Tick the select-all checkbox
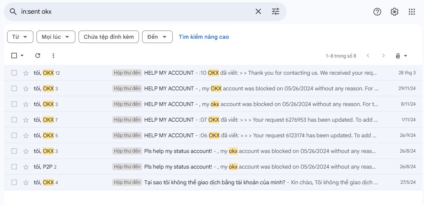 tap(14, 56)
